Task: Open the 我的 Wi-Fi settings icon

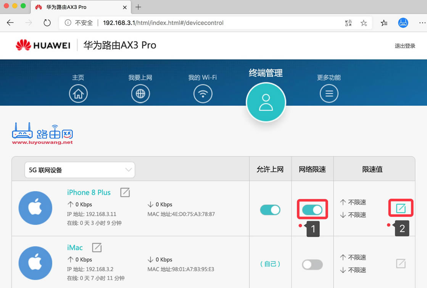Action: tap(203, 93)
